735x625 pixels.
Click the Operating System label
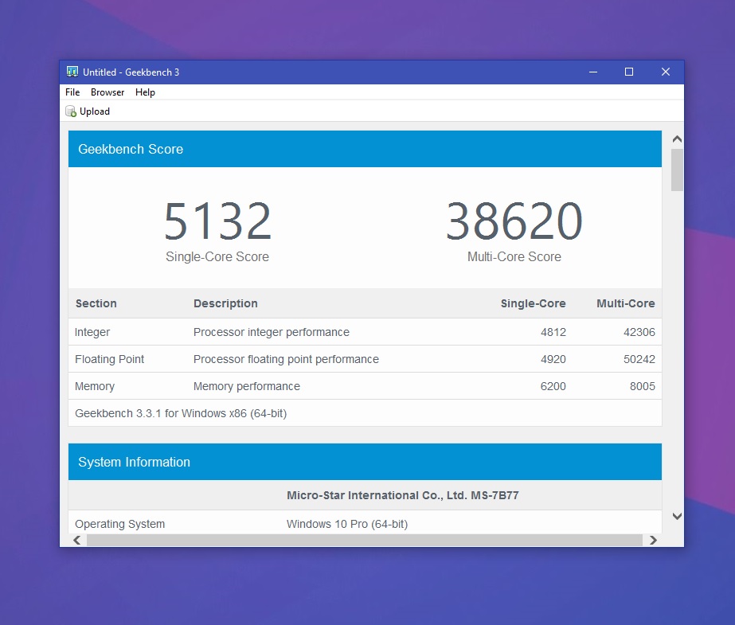(x=120, y=524)
